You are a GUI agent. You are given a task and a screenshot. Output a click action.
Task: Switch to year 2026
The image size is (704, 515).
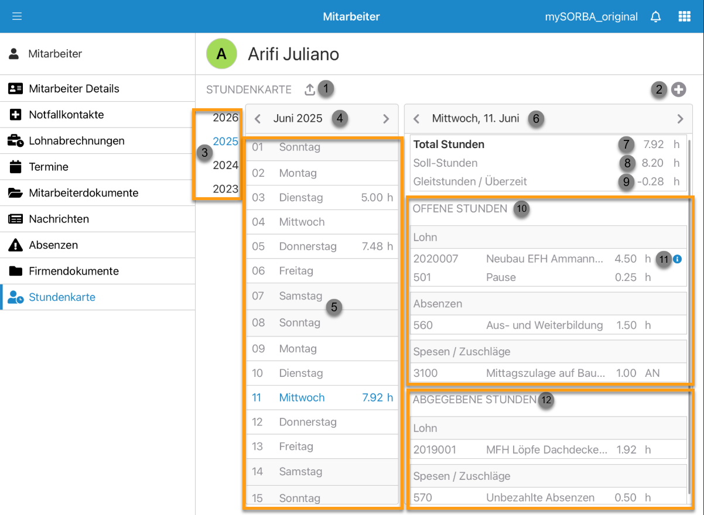[225, 118]
